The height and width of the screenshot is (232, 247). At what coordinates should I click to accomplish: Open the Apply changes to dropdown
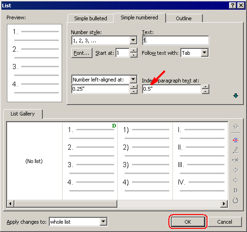(103, 221)
